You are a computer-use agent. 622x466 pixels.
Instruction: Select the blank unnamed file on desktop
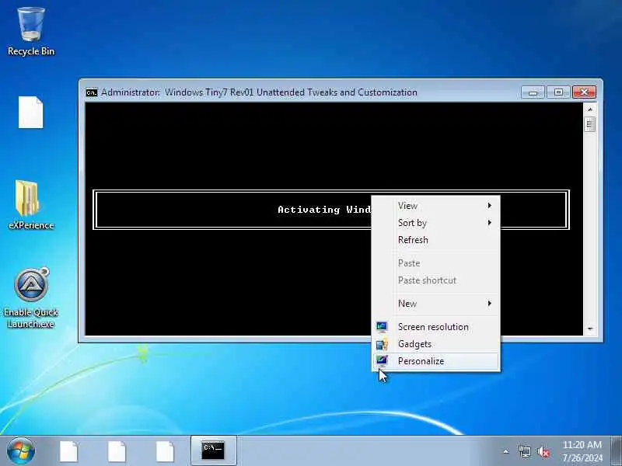(30, 113)
